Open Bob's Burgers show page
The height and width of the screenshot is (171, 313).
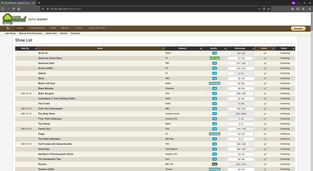point(46,93)
